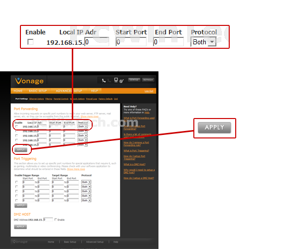Open the BASIC SETUP menu tab
Image resolution: width=299 pixels, height=249 pixels.
37,91
